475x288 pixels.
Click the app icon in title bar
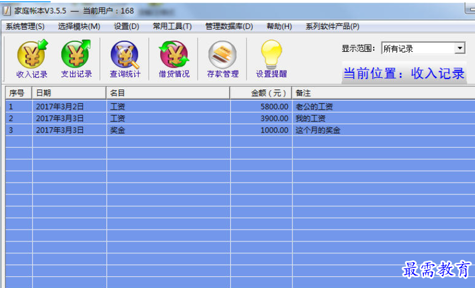[6, 11]
